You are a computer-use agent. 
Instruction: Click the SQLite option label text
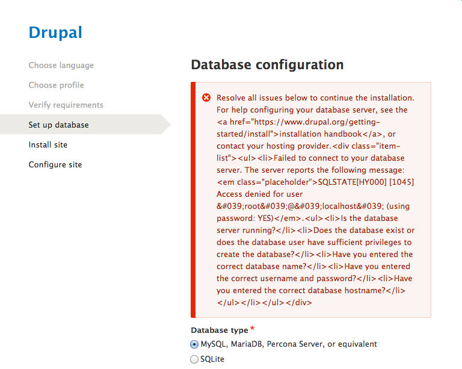click(x=212, y=359)
